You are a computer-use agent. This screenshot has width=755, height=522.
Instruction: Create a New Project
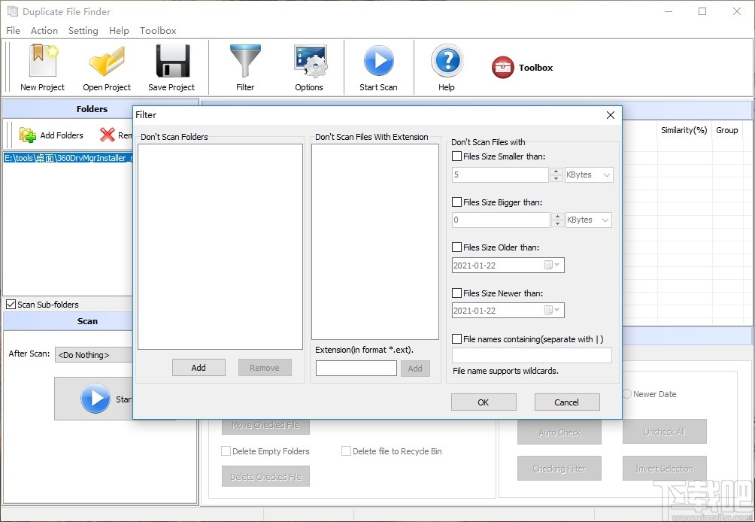pyautogui.click(x=41, y=67)
